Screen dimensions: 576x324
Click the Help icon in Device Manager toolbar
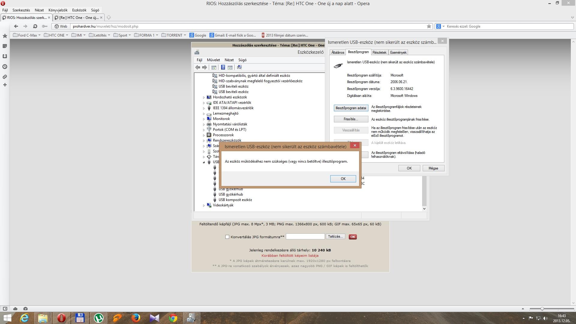tap(223, 67)
